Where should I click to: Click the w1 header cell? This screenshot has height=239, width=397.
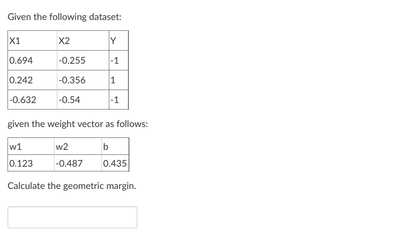(31, 147)
